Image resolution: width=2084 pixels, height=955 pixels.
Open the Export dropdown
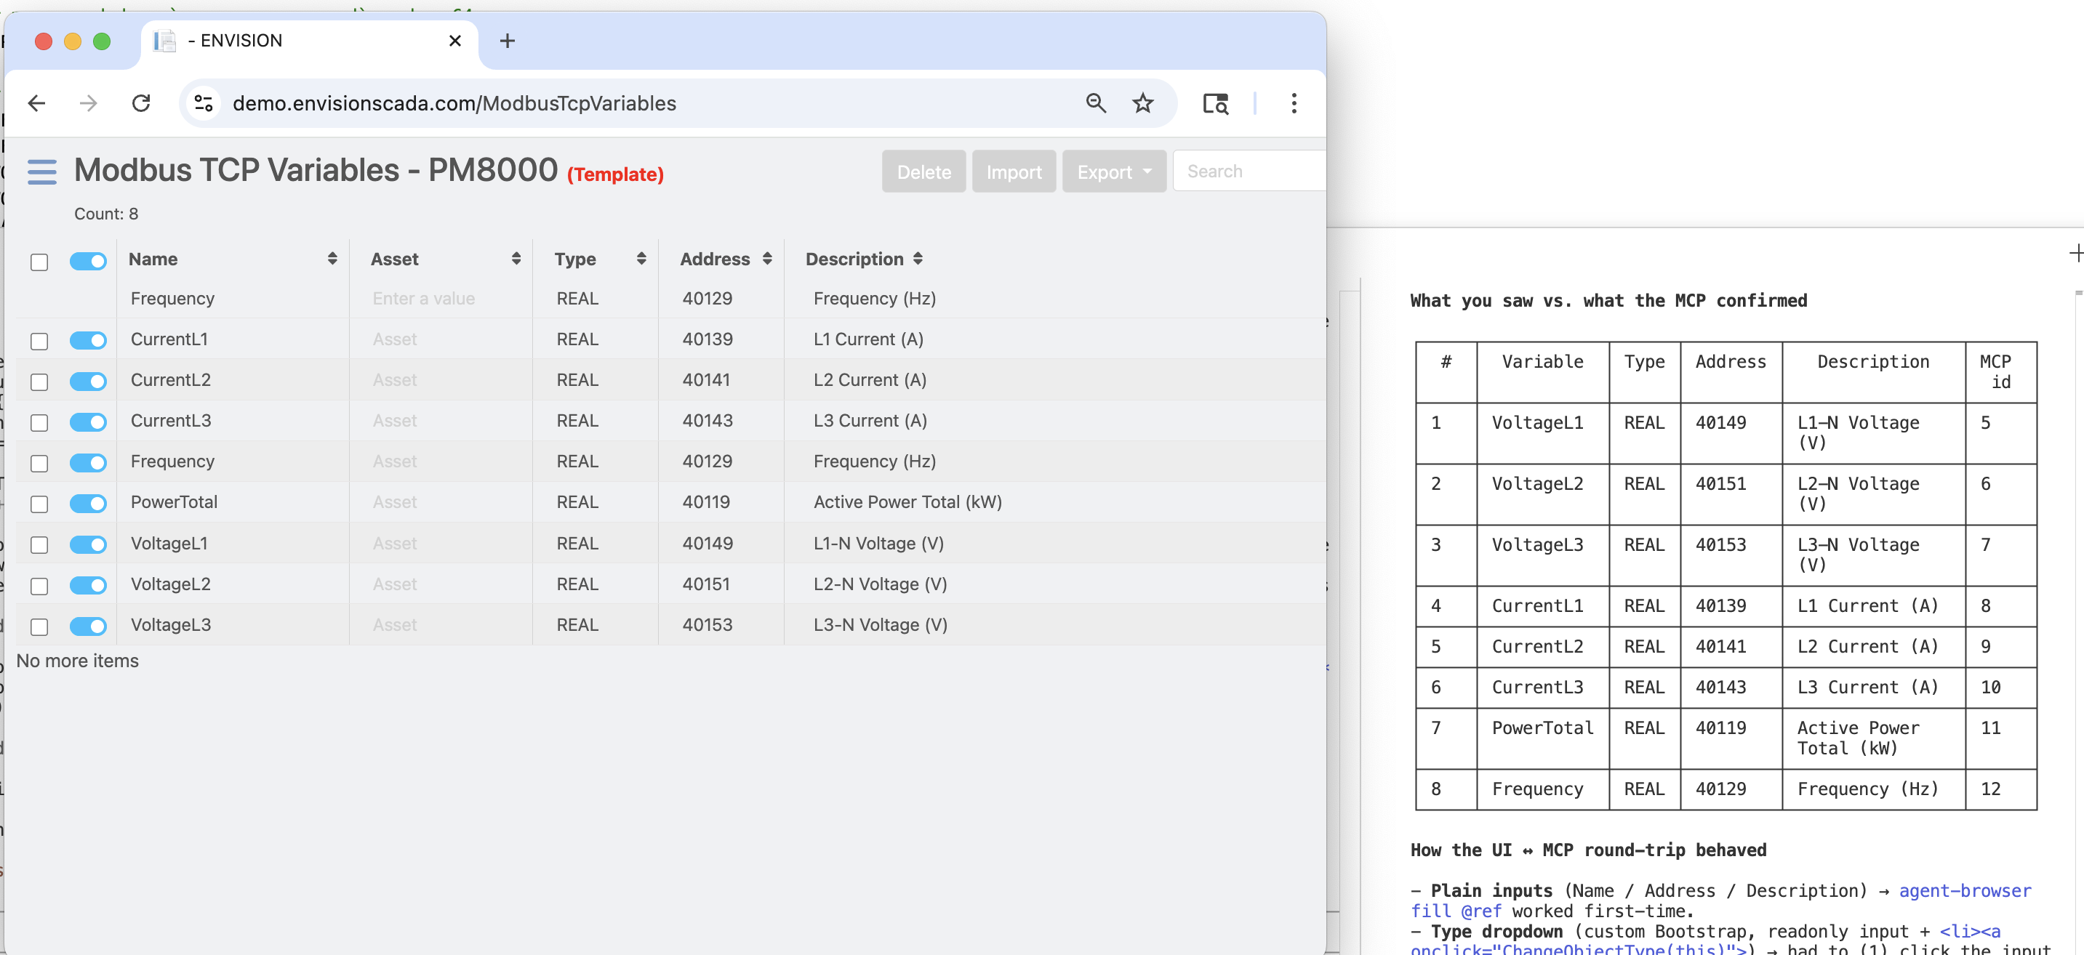click(1114, 172)
